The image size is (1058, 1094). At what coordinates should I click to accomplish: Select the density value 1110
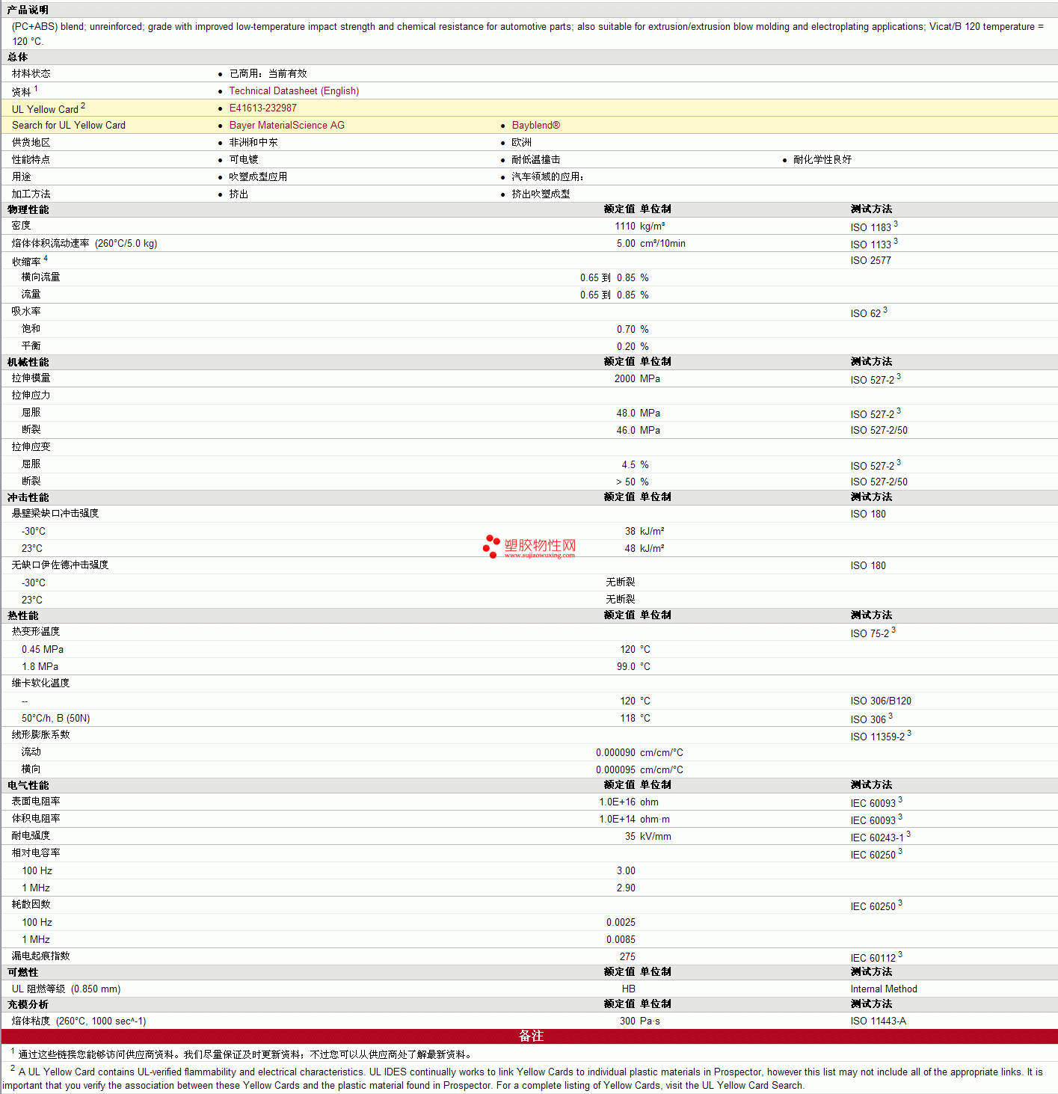pyautogui.click(x=625, y=226)
